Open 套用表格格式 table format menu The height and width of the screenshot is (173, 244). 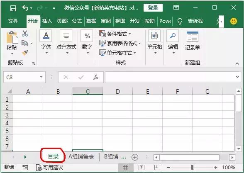click(120, 43)
